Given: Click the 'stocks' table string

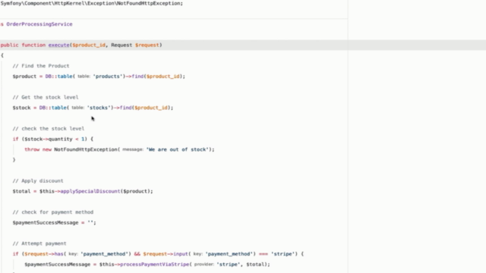Looking at the screenshot, I should click(x=99, y=108).
